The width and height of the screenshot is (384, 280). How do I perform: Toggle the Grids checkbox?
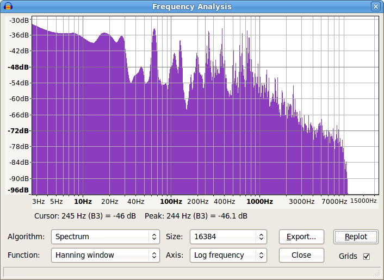pos(367,256)
